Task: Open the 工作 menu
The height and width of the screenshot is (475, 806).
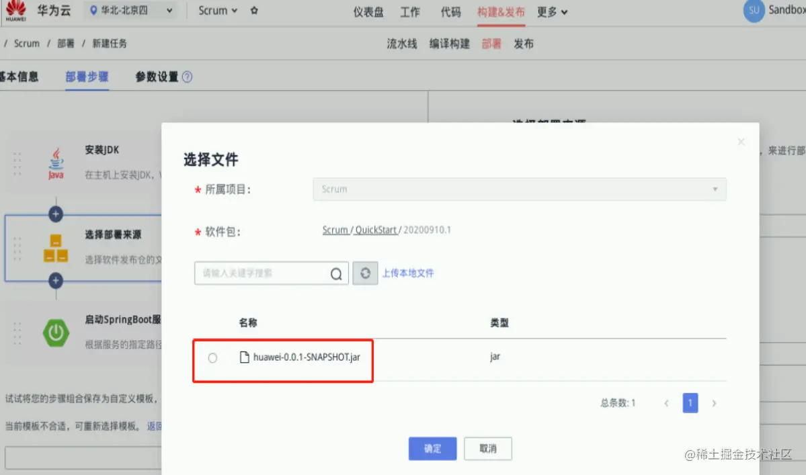Action: tap(409, 12)
